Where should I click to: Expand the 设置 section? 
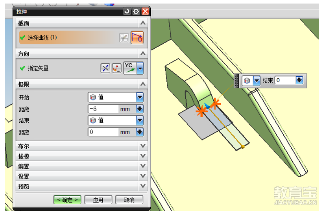143,176
